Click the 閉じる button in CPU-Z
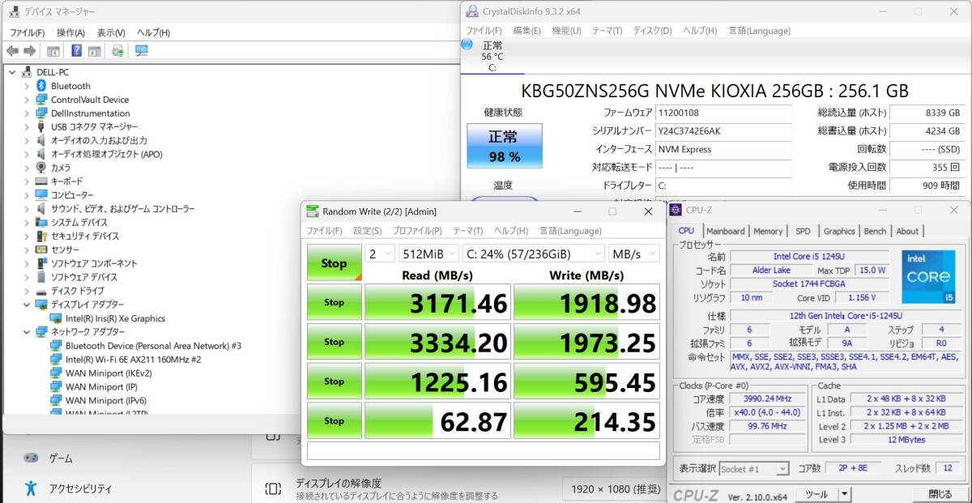972x503 pixels. (940, 493)
